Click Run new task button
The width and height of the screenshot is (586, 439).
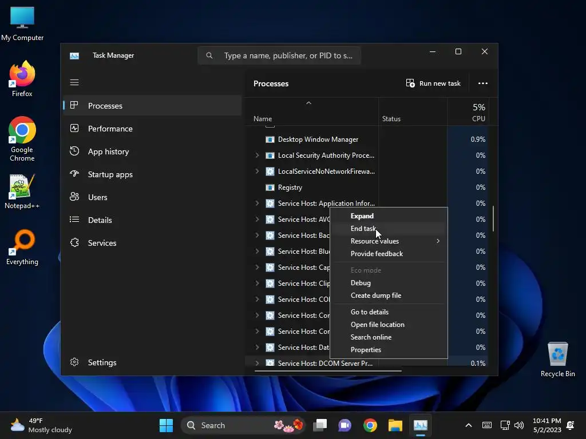pyautogui.click(x=433, y=83)
